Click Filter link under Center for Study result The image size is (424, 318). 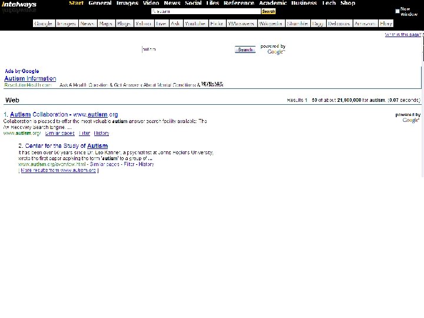pos(129,164)
